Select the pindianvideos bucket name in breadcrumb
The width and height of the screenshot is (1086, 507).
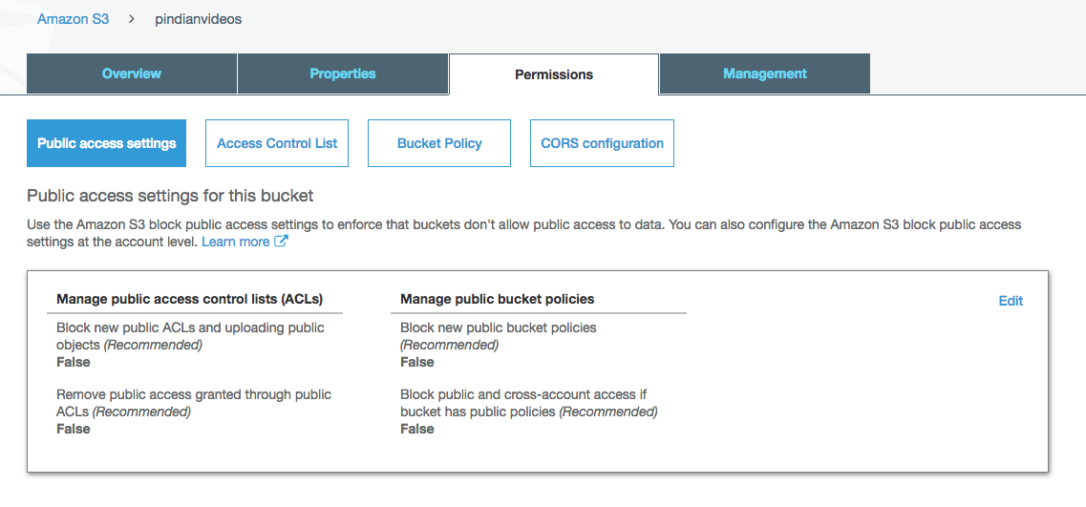click(x=198, y=19)
